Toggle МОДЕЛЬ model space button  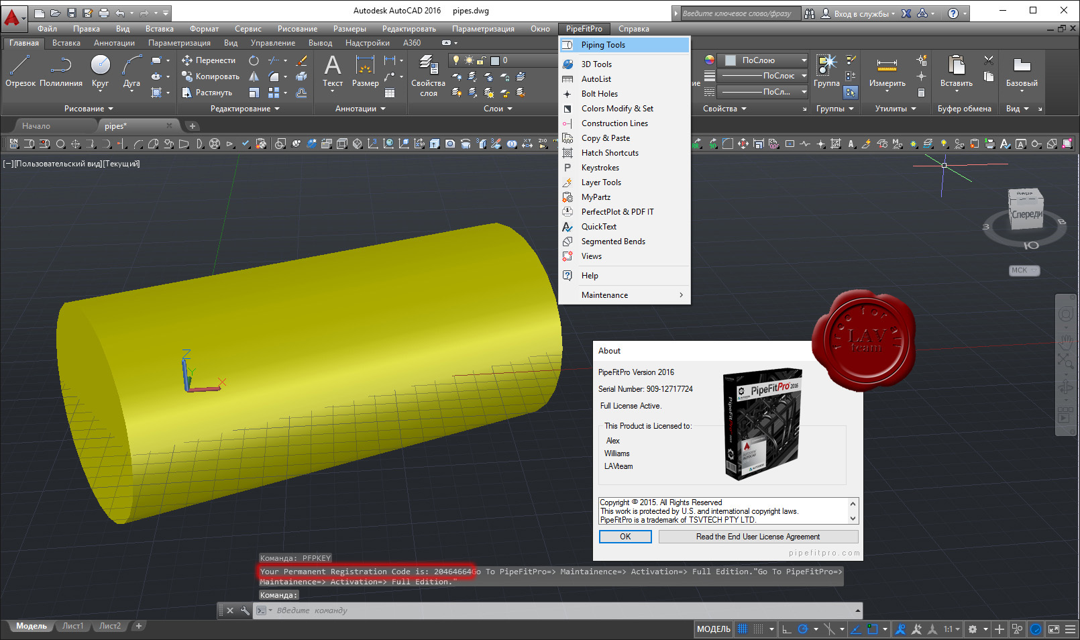[714, 629]
